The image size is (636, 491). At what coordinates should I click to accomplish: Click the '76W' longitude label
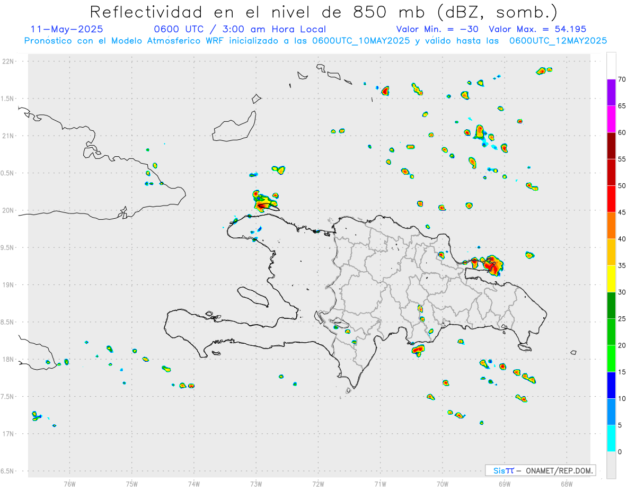pyautogui.click(x=69, y=483)
